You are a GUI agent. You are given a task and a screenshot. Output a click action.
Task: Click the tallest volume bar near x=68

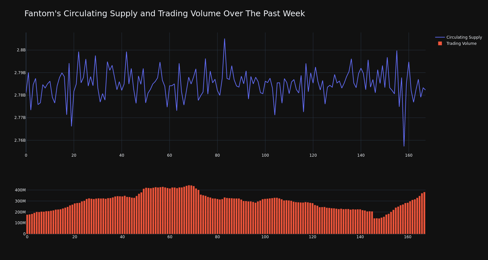pos(189,210)
